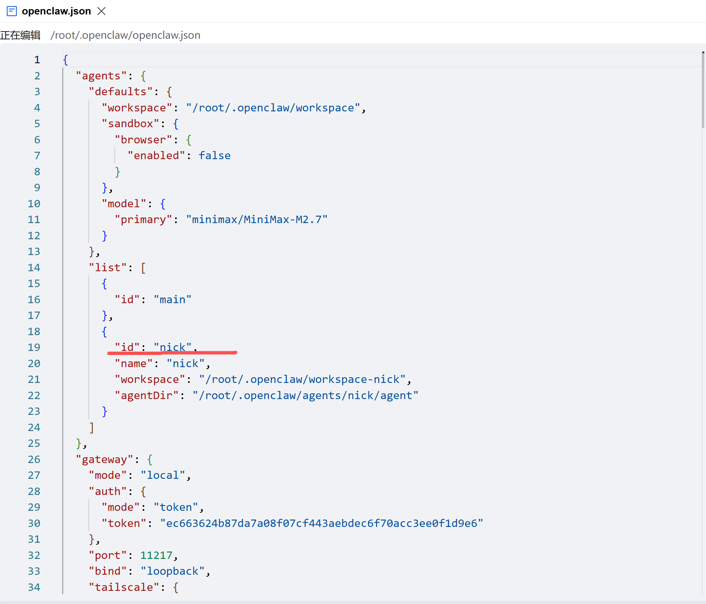Click the openclaw.json file icon in tab
706x604 pixels.
click(x=11, y=11)
